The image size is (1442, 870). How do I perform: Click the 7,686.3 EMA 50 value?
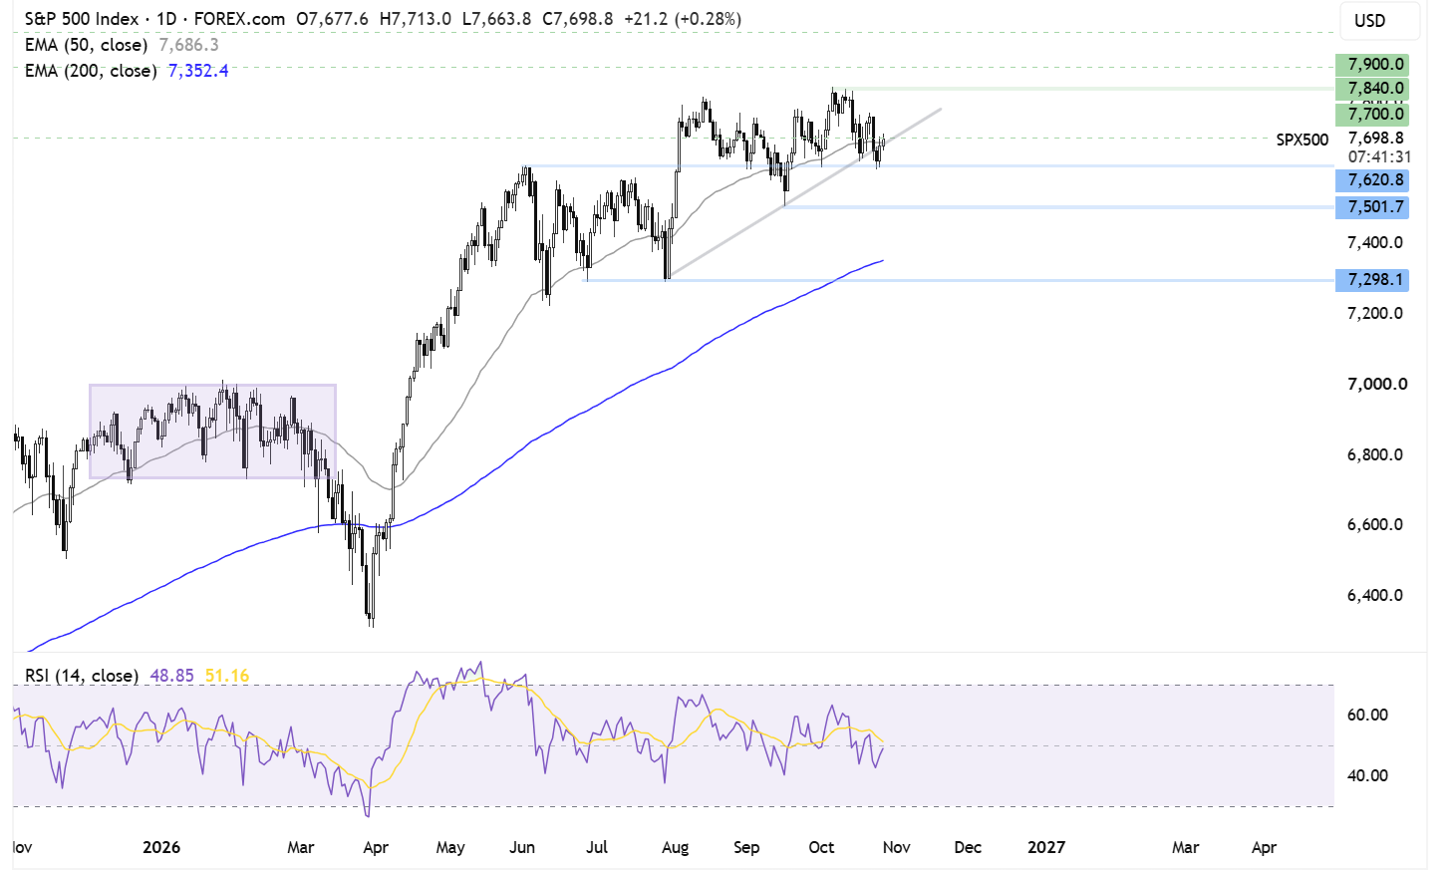pos(188,45)
